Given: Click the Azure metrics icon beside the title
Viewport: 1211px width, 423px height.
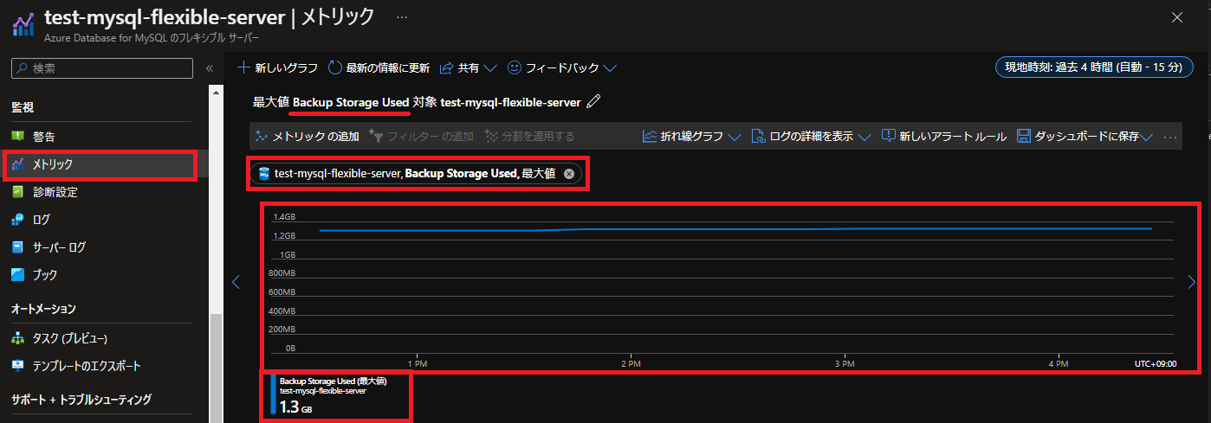Looking at the screenshot, I should click(23, 24).
